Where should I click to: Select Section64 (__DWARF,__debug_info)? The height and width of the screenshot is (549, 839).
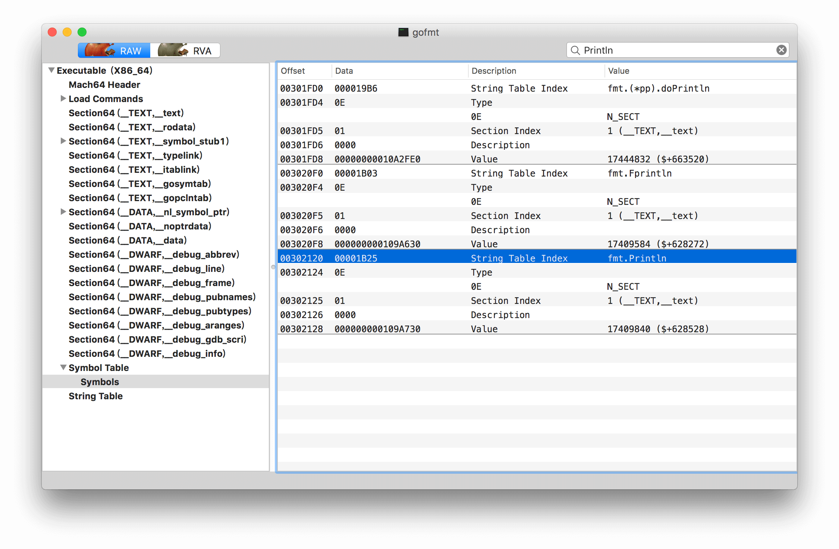[147, 353]
